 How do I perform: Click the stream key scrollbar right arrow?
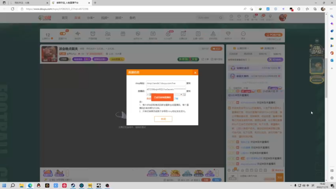coord(181,94)
